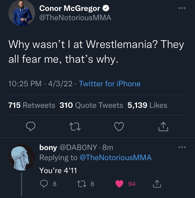Share the main tweet
Image resolution: width=195 pixels, height=198 pixels.
click(163, 126)
